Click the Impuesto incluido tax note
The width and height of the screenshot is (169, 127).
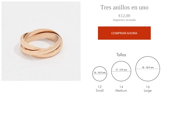(124, 20)
